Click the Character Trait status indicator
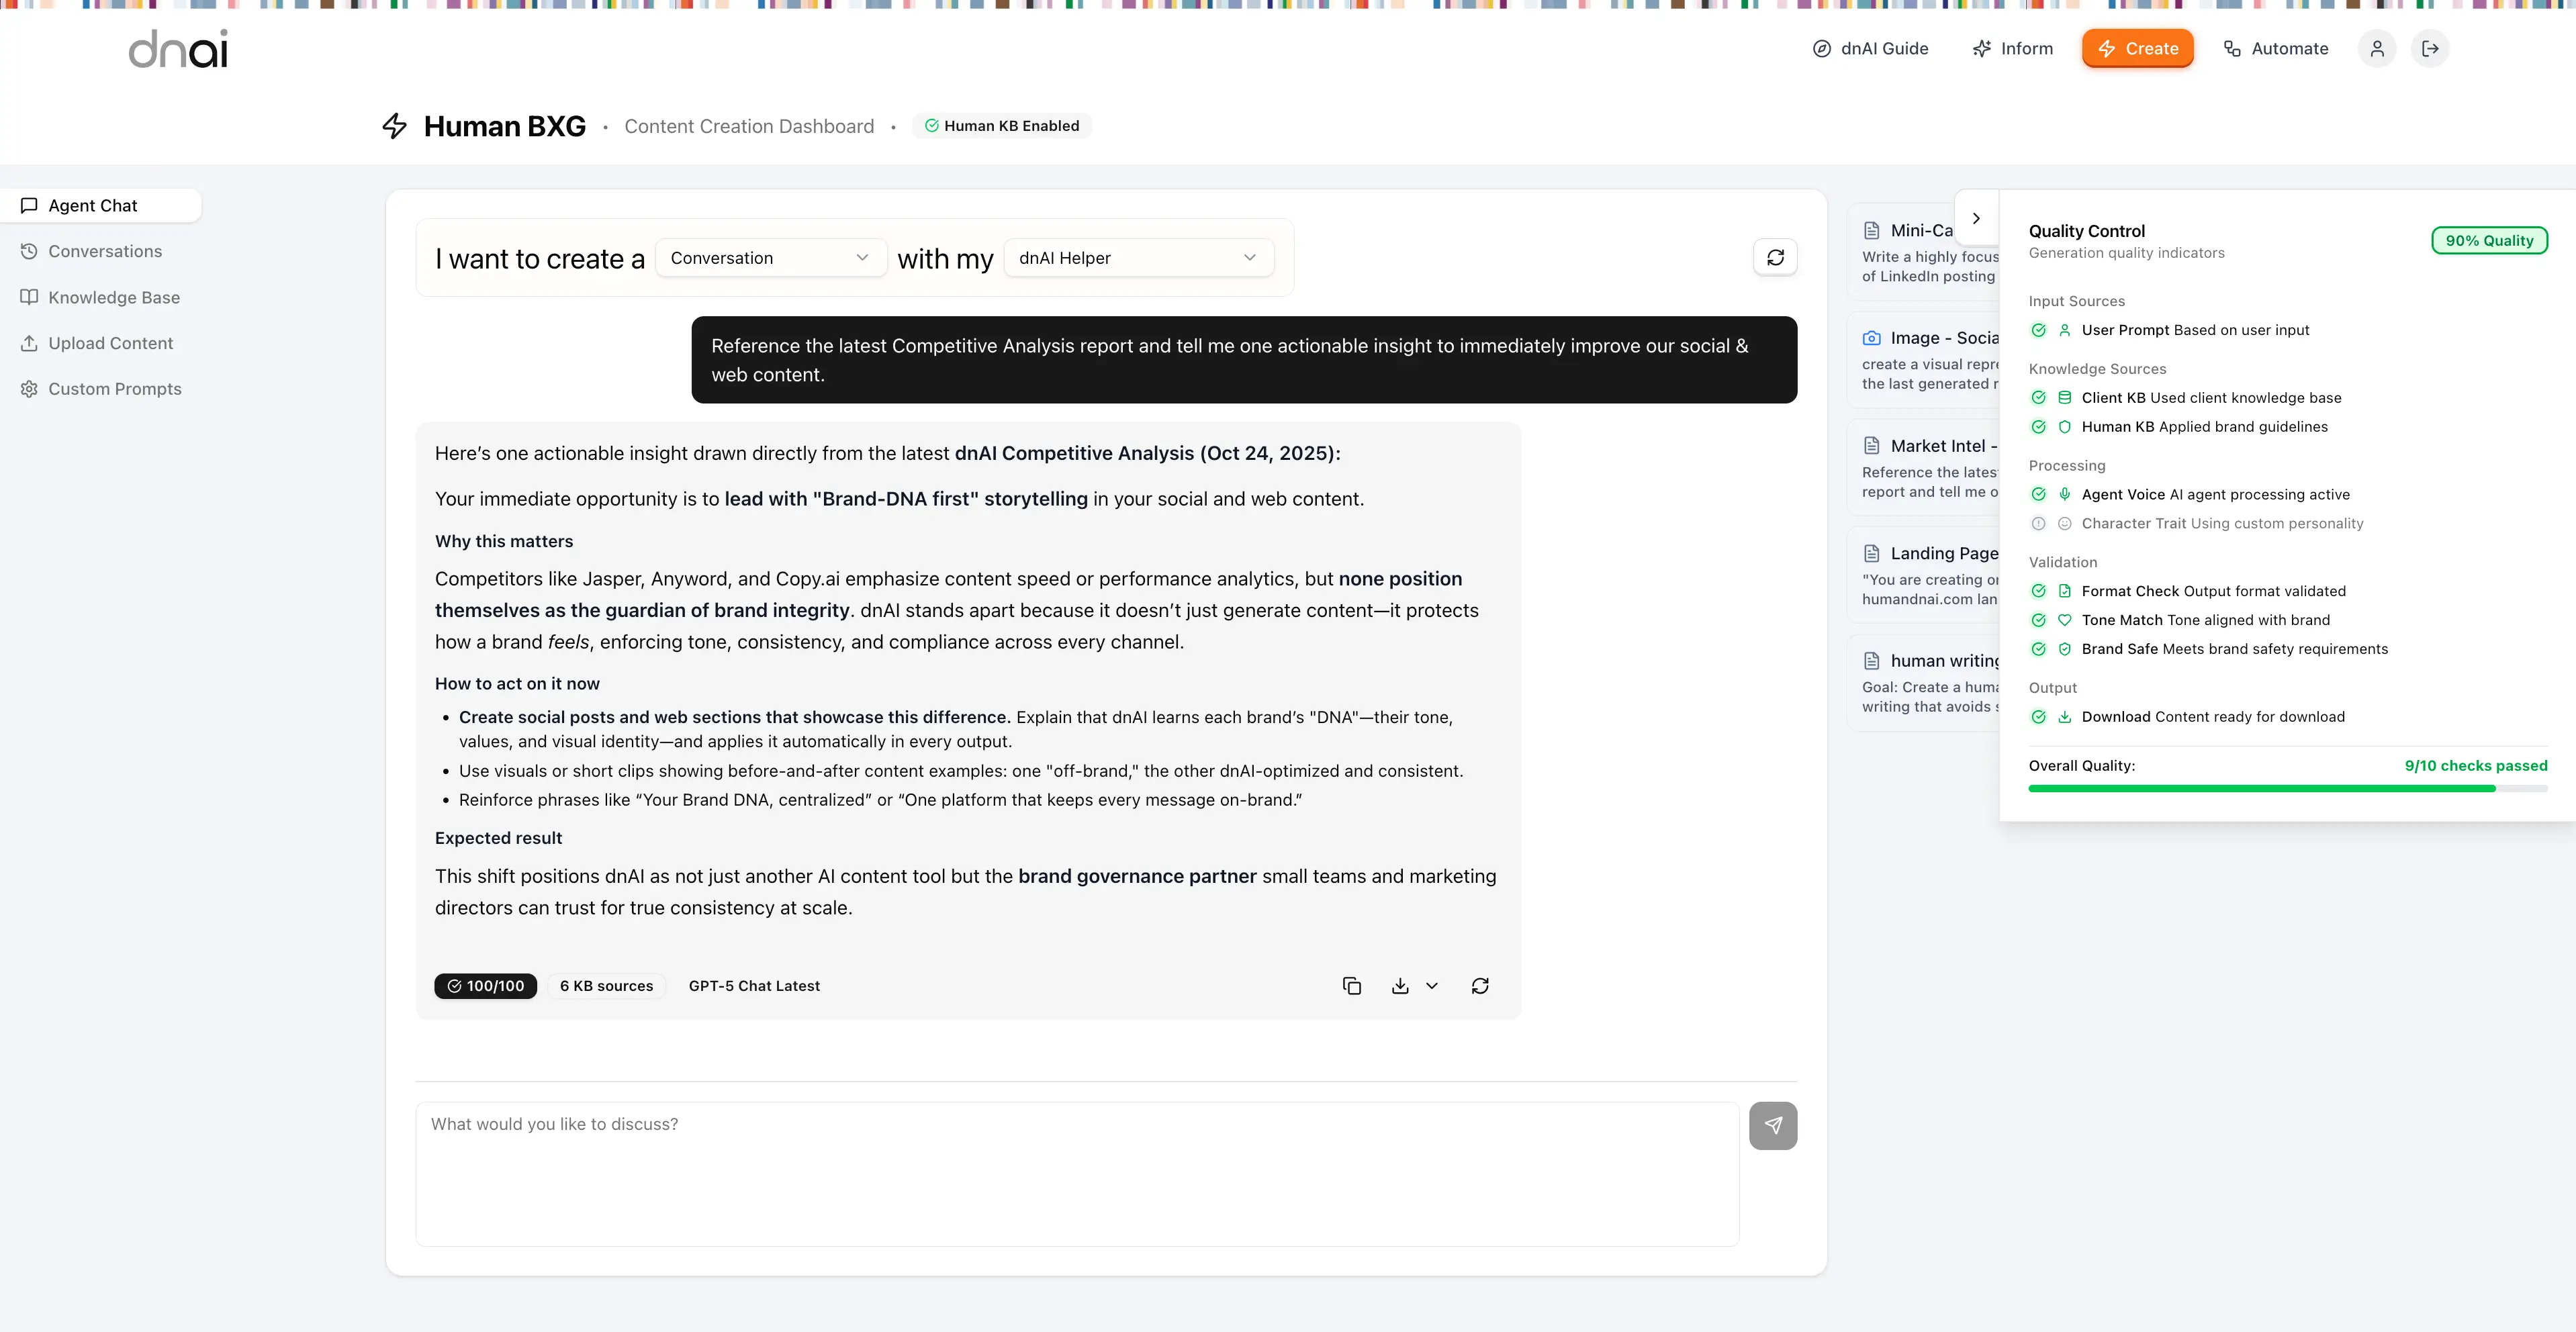2576x1332 pixels. coord(2038,524)
